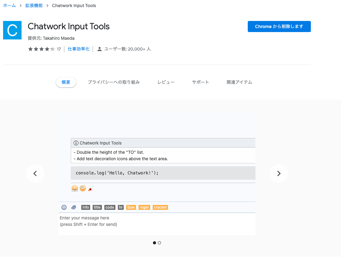Open the 仕事効率化 category link
This screenshot has height=261, width=341.
(x=78, y=49)
